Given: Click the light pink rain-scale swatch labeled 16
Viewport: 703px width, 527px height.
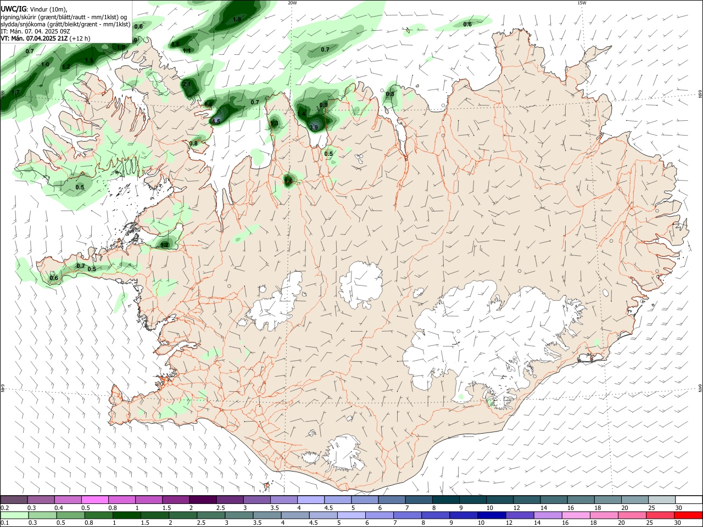Looking at the screenshot, I should (x=576, y=515).
